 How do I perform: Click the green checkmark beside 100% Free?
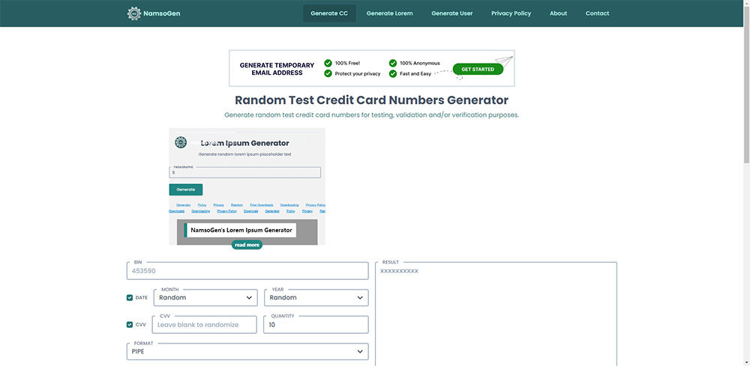pyautogui.click(x=328, y=64)
